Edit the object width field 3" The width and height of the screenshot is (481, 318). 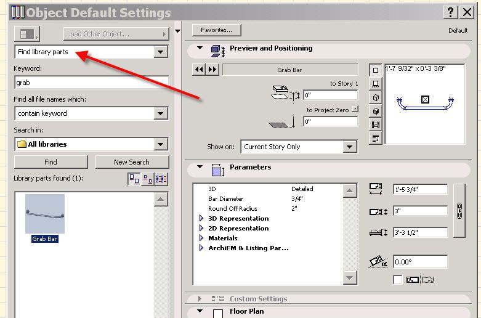(x=420, y=211)
